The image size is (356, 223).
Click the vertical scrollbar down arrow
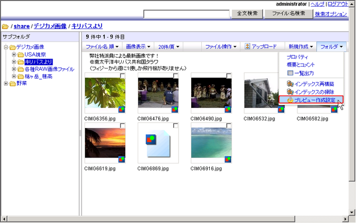[352, 212]
